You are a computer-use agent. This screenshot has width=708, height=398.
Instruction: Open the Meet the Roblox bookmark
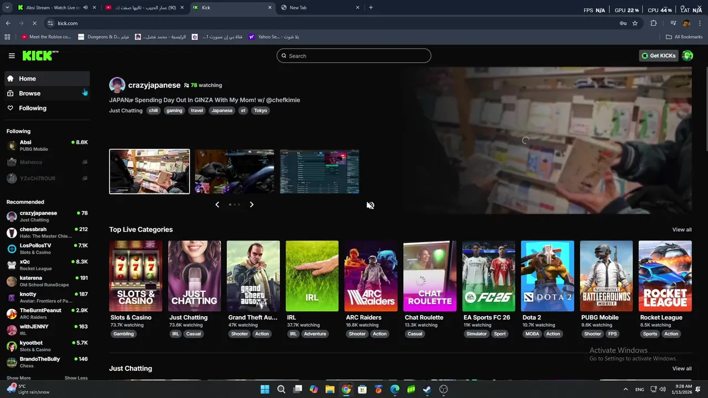[46, 37]
